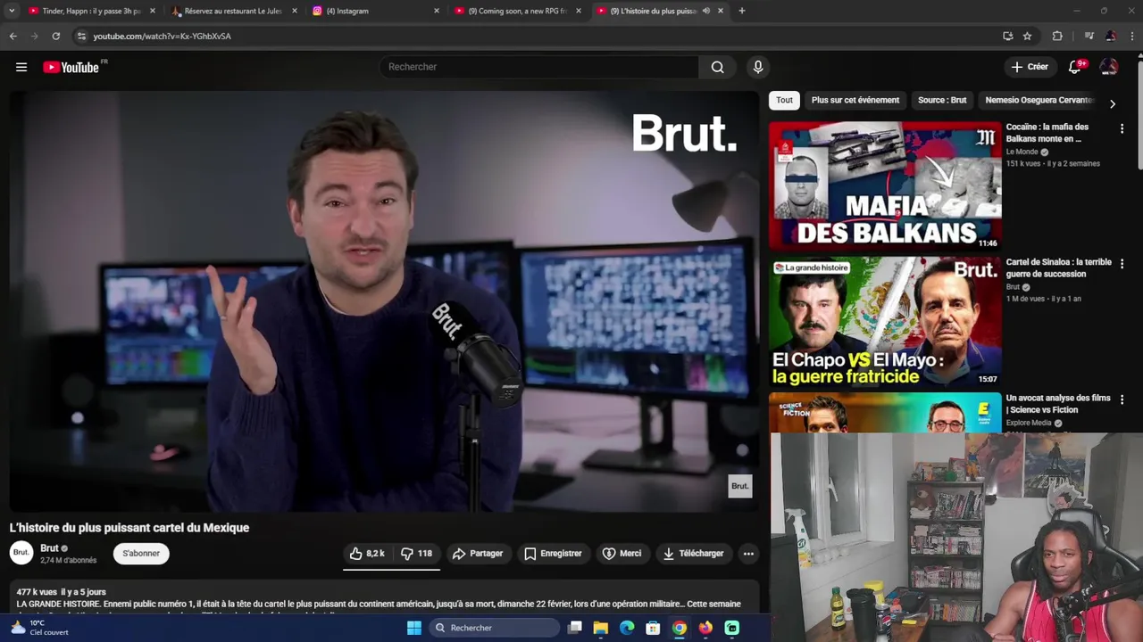Bookmark this page with the star icon
The width and height of the screenshot is (1143, 642).
click(x=1028, y=36)
